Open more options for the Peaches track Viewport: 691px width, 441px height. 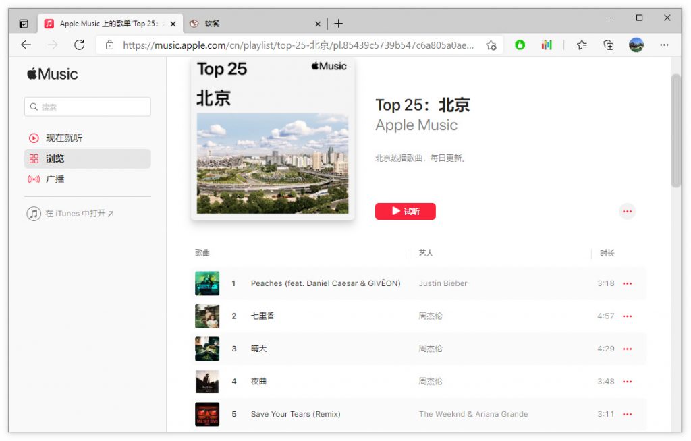click(628, 283)
